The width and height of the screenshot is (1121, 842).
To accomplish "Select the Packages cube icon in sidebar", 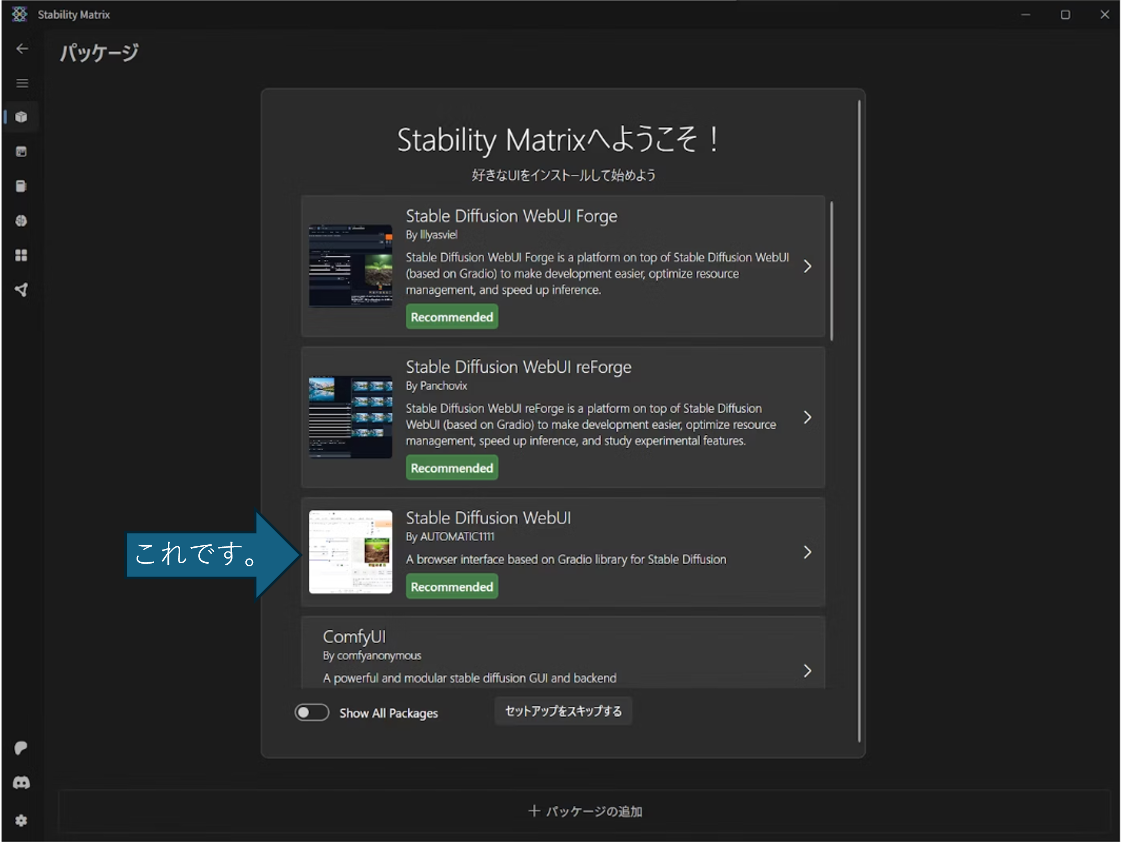I will point(22,117).
